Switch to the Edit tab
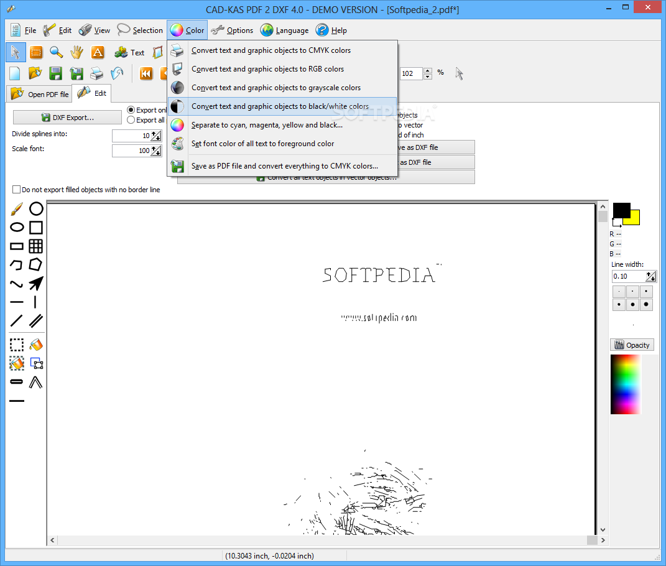The width and height of the screenshot is (666, 566). (x=92, y=93)
